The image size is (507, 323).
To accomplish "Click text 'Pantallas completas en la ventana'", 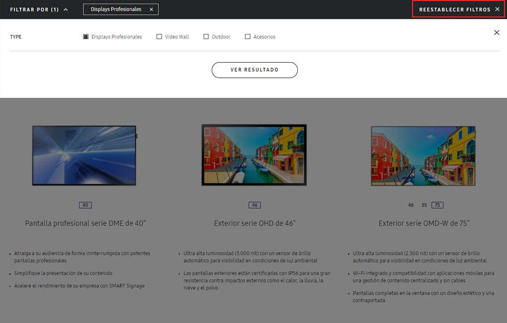I will [391, 293].
